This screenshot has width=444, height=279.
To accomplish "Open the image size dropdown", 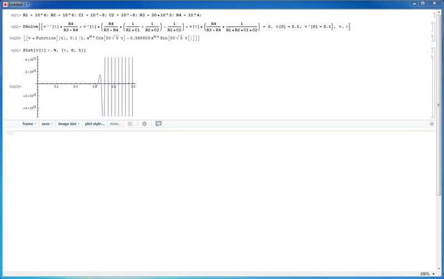I will coord(68,124).
